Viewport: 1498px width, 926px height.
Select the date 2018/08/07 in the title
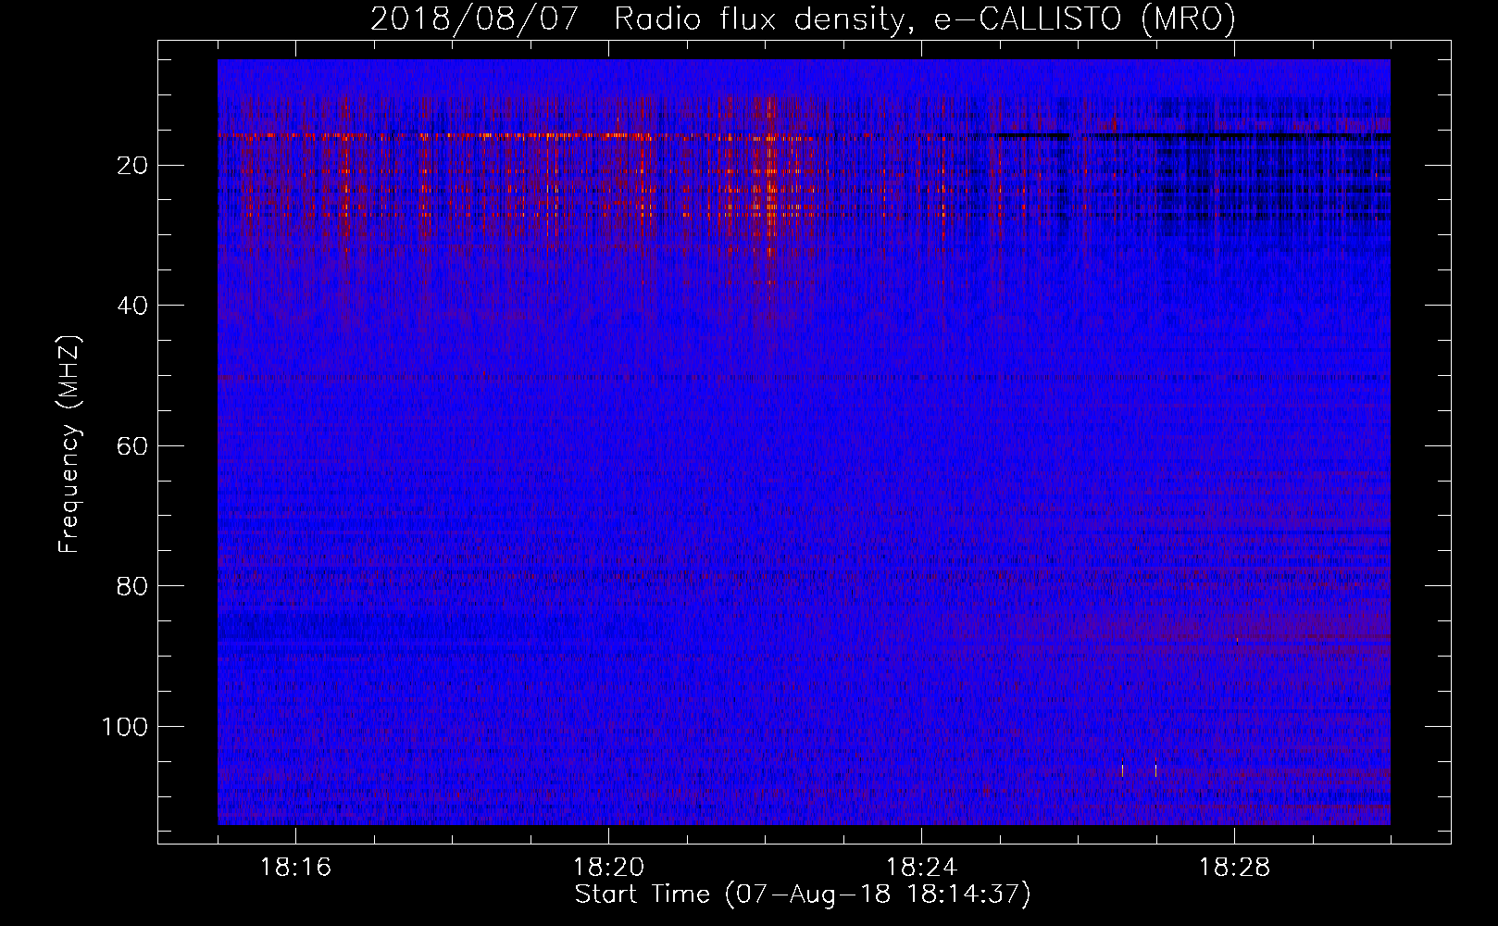pos(476,19)
